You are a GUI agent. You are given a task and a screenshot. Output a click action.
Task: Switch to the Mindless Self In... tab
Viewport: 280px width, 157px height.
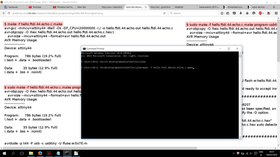click(63, 7)
